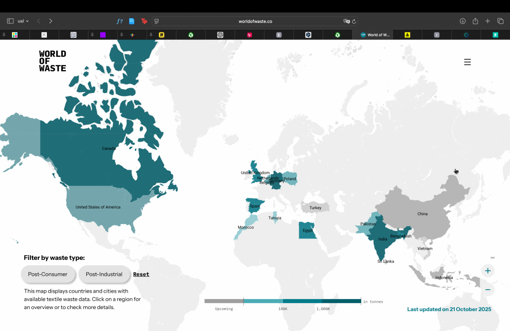
Task: Click the Safari sidebar toggle icon
Action: [x=10, y=21]
